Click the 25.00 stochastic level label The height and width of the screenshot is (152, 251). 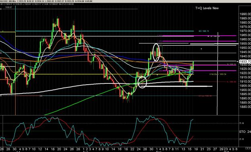click(241, 139)
